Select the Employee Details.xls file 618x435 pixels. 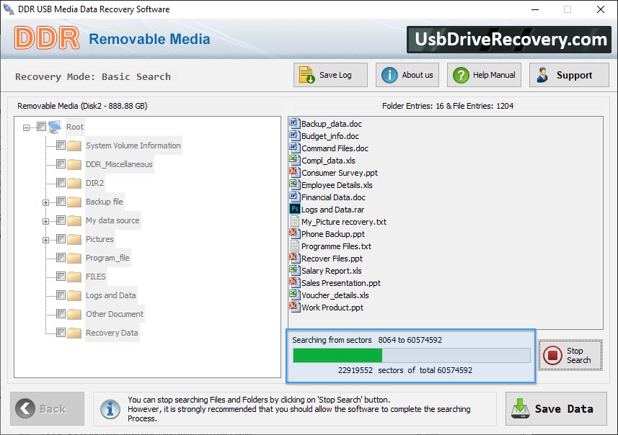(337, 185)
